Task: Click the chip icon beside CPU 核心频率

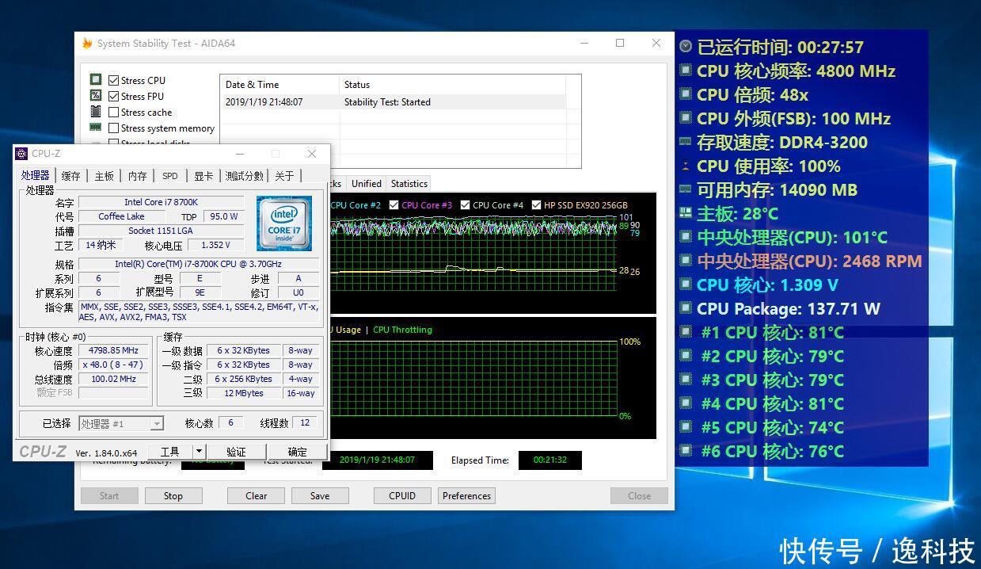Action: [x=686, y=71]
